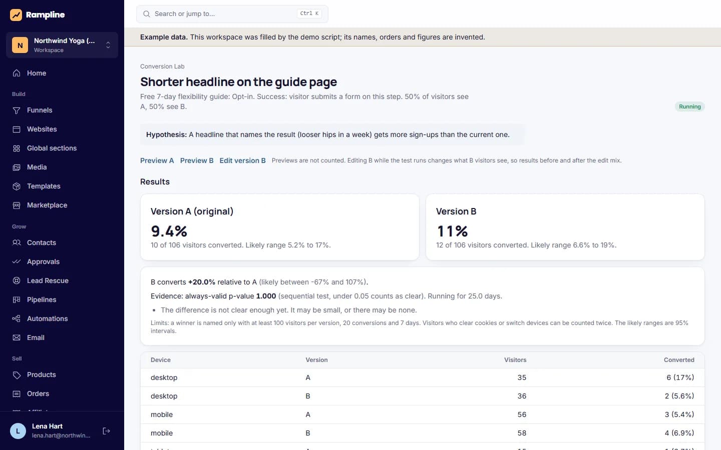Select the Pipelines menu label
The width and height of the screenshot is (721, 450).
[x=42, y=299]
